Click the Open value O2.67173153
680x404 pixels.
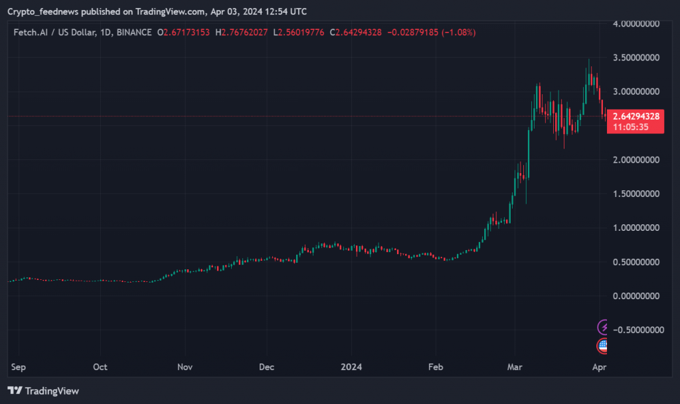pyautogui.click(x=182, y=33)
